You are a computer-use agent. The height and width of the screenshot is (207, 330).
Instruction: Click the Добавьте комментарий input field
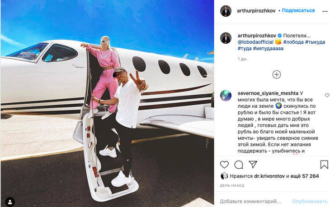250,201
